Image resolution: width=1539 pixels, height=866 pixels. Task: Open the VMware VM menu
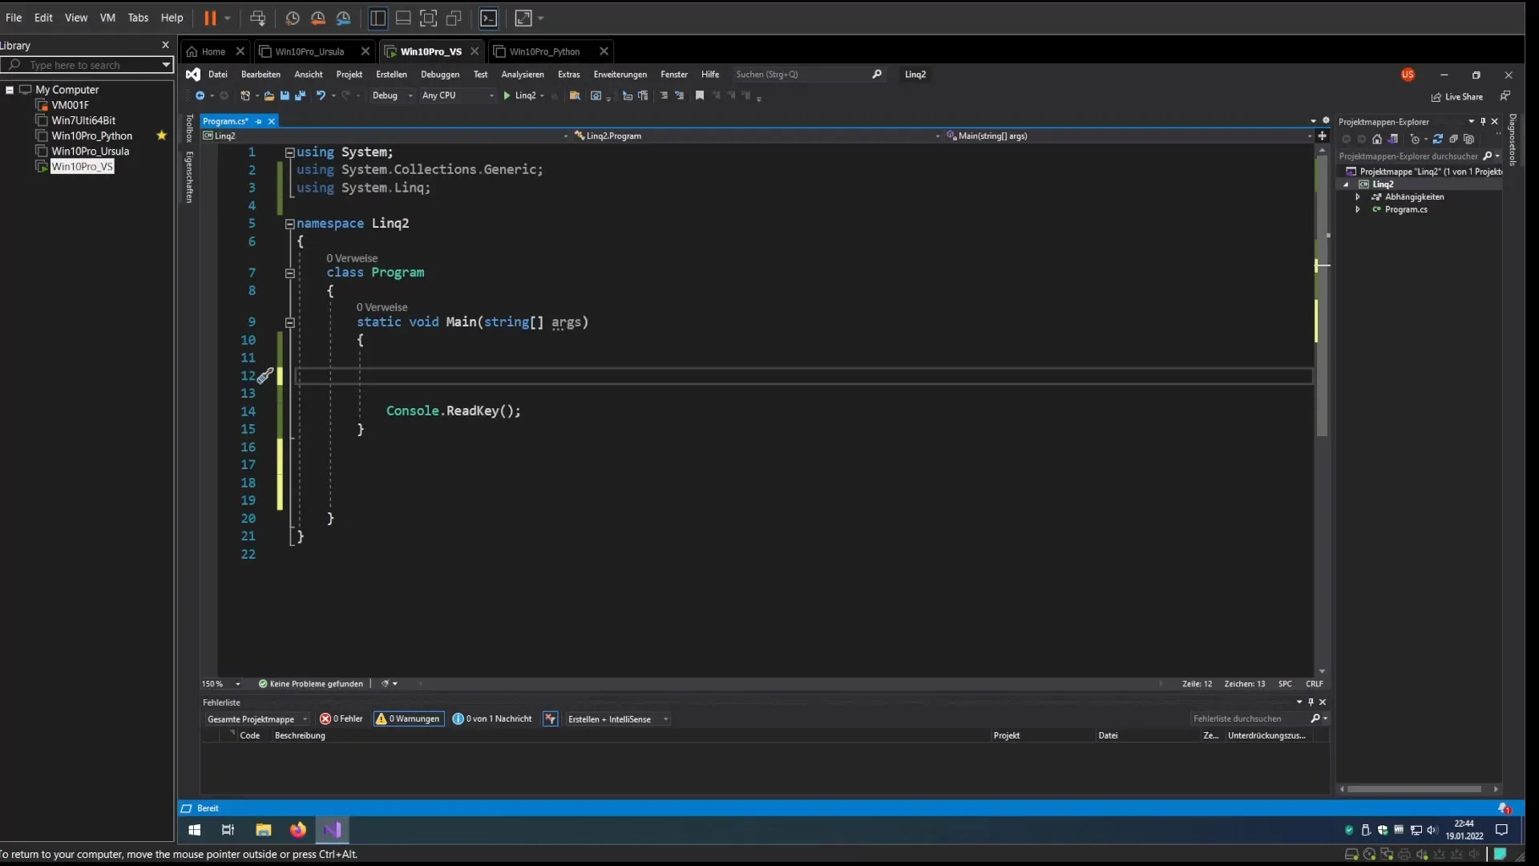[107, 18]
